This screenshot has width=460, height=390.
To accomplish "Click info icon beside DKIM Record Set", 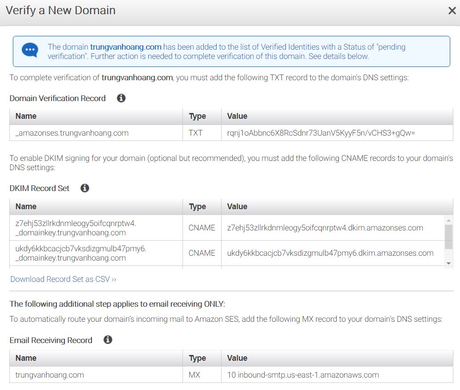I will (x=85, y=188).
